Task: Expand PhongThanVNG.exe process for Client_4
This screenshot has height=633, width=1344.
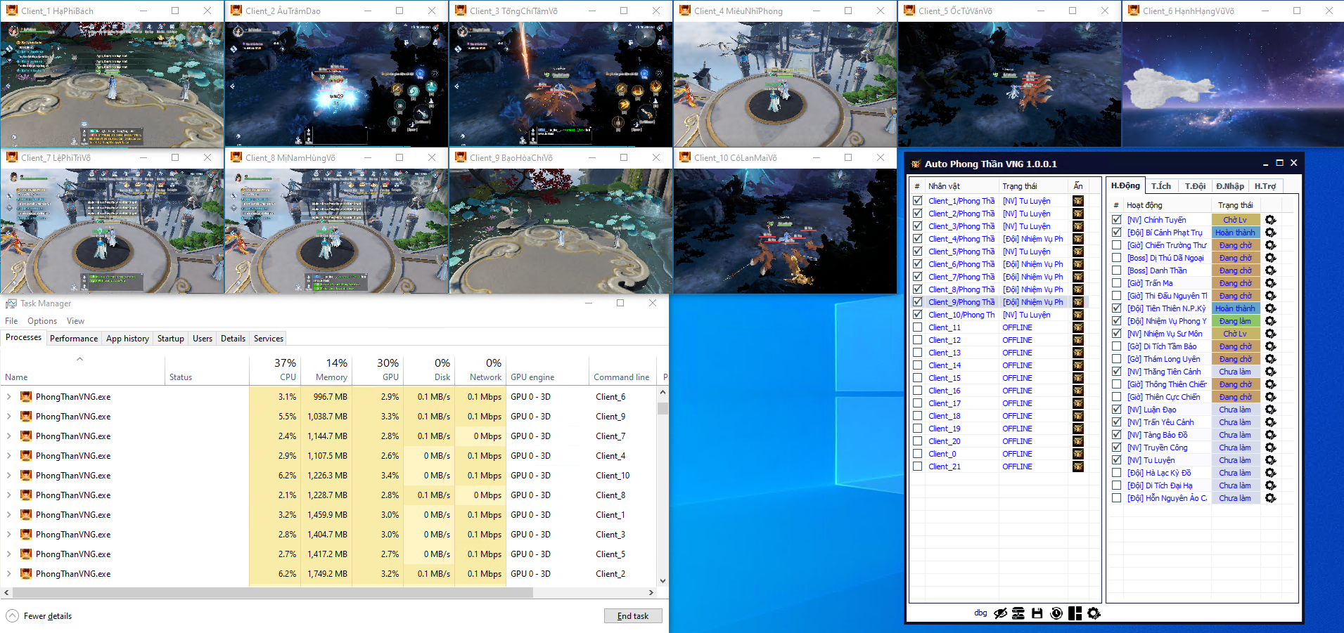Action: pyautogui.click(x=9, y=456)
